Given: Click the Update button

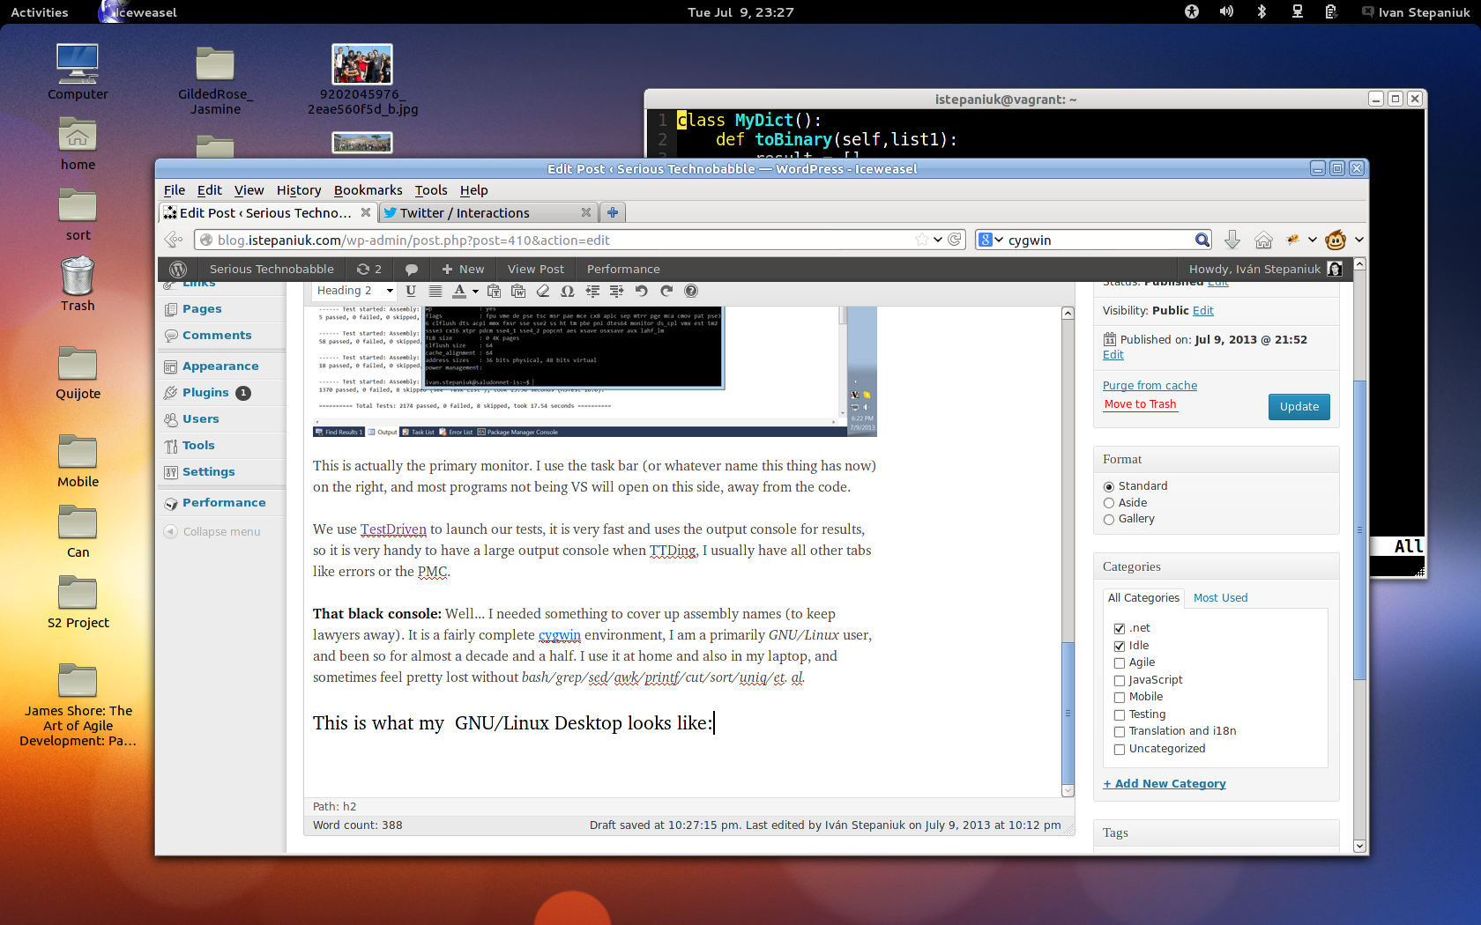Looking at the screenshot, I should tap(1299, 407).
